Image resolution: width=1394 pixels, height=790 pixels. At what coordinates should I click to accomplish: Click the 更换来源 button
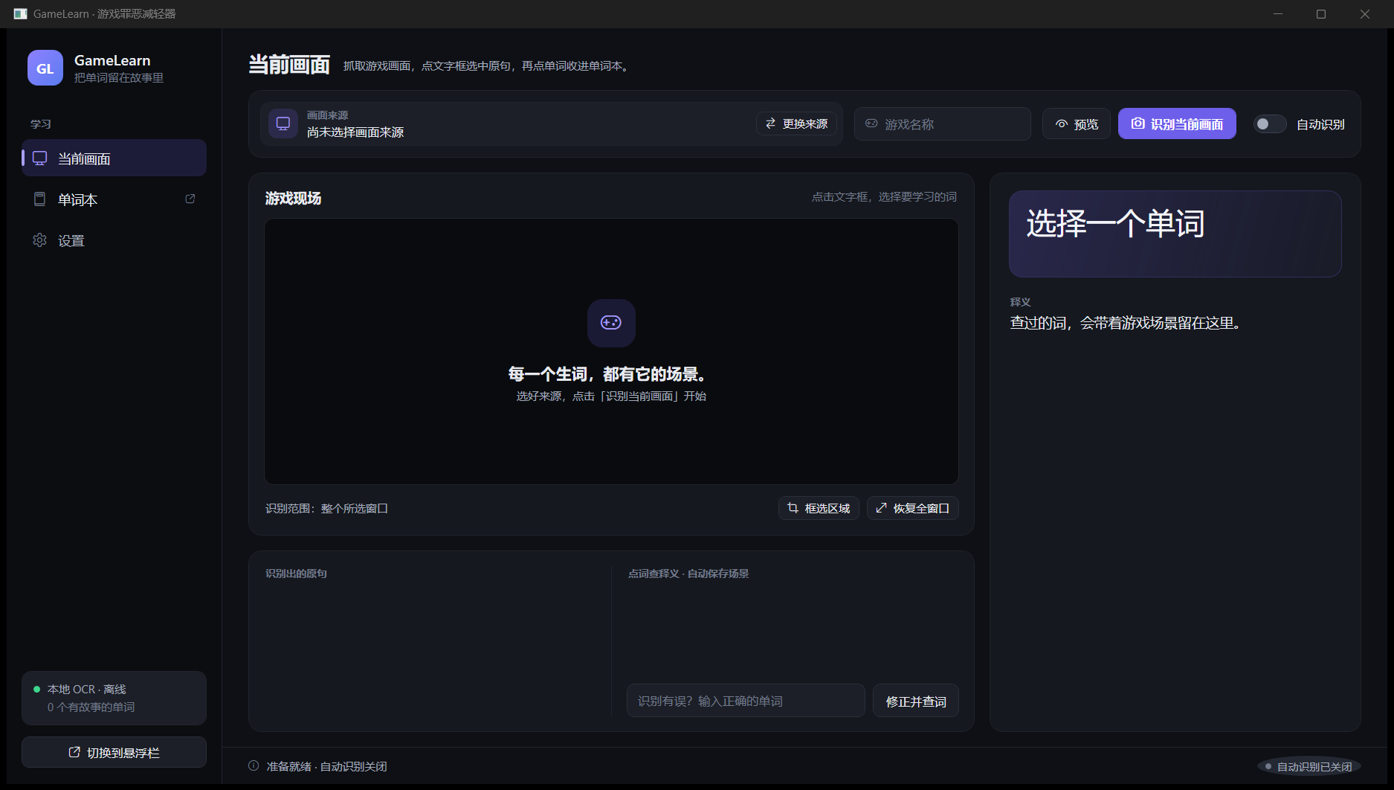[x=796, y=123]
